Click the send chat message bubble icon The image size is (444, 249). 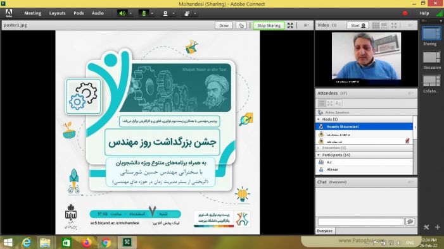coord(410,222)
